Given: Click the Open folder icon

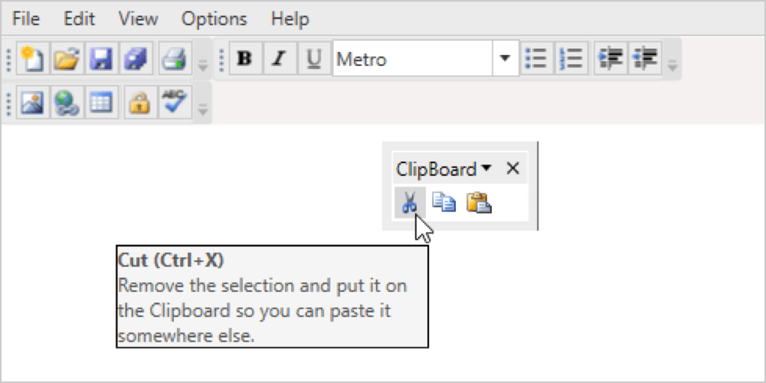Looking at the screenshot, I should tap(67, 60).
